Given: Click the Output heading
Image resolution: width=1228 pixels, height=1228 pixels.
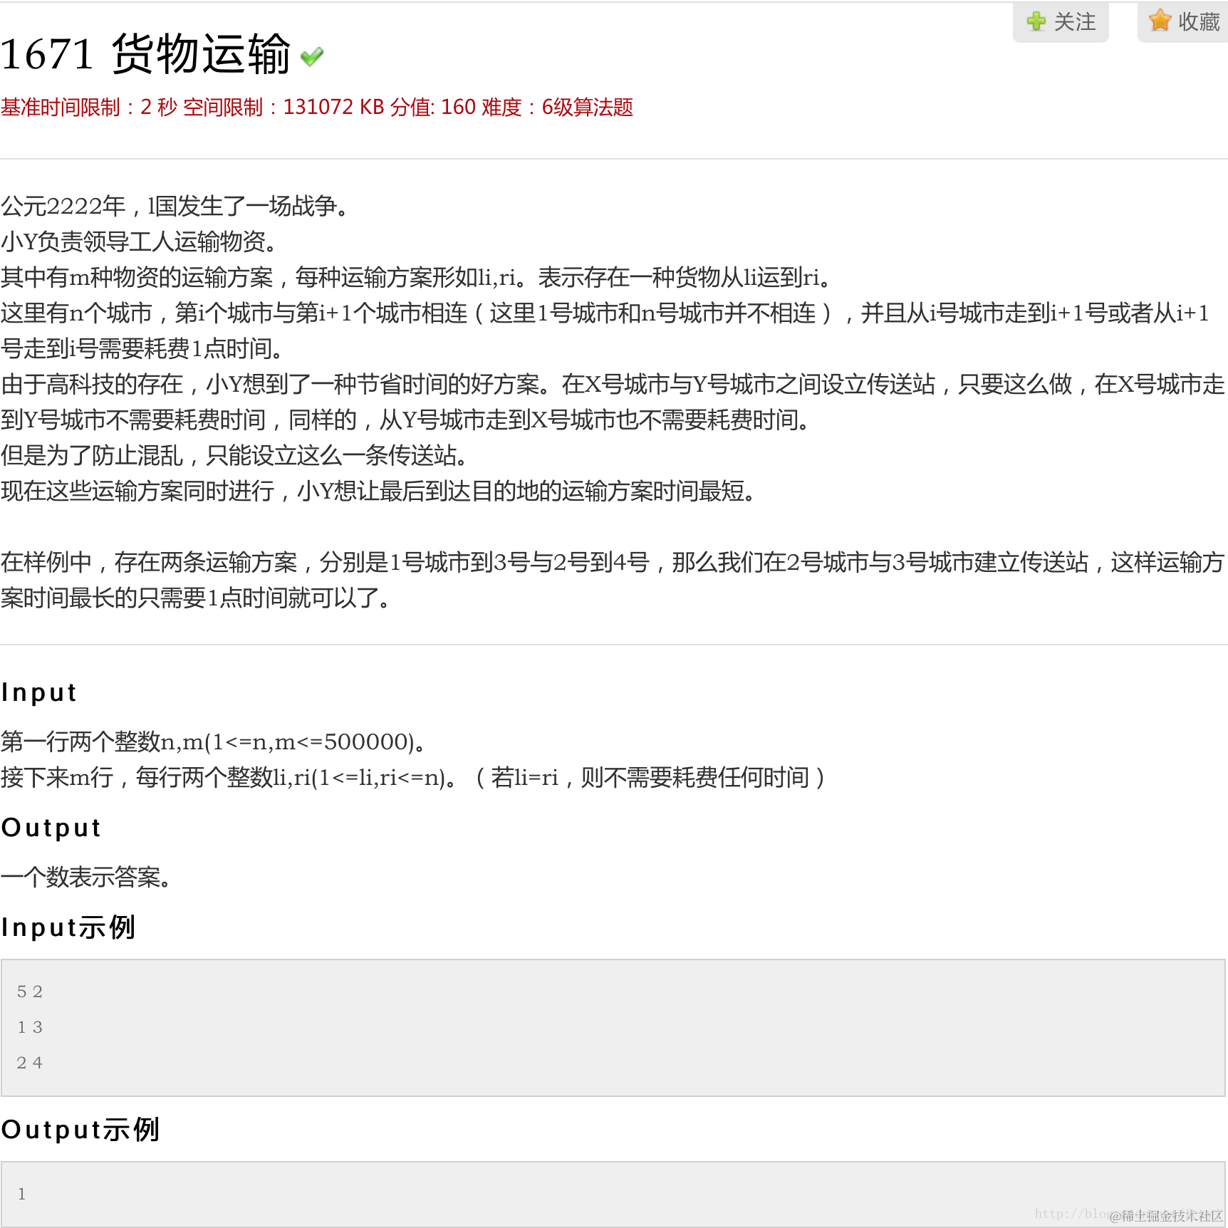Looking at the screenshot, I should pos(51,828).
